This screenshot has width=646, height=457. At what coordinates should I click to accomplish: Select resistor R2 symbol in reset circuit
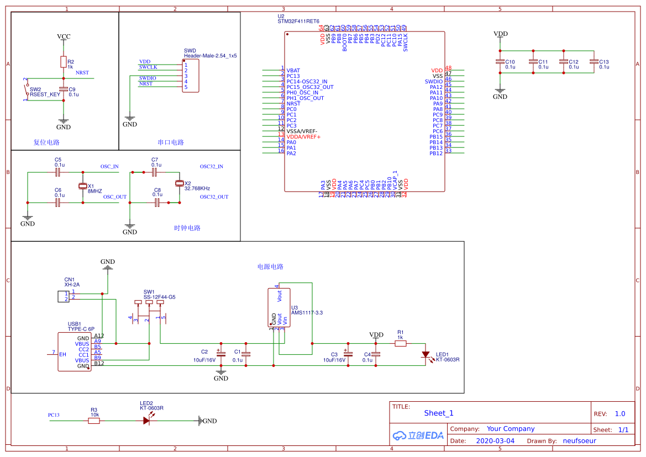coord(64,62)
